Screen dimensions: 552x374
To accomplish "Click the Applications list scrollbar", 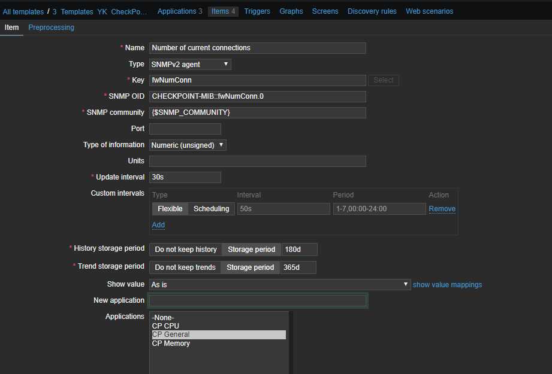I will [x=291, y=343].
